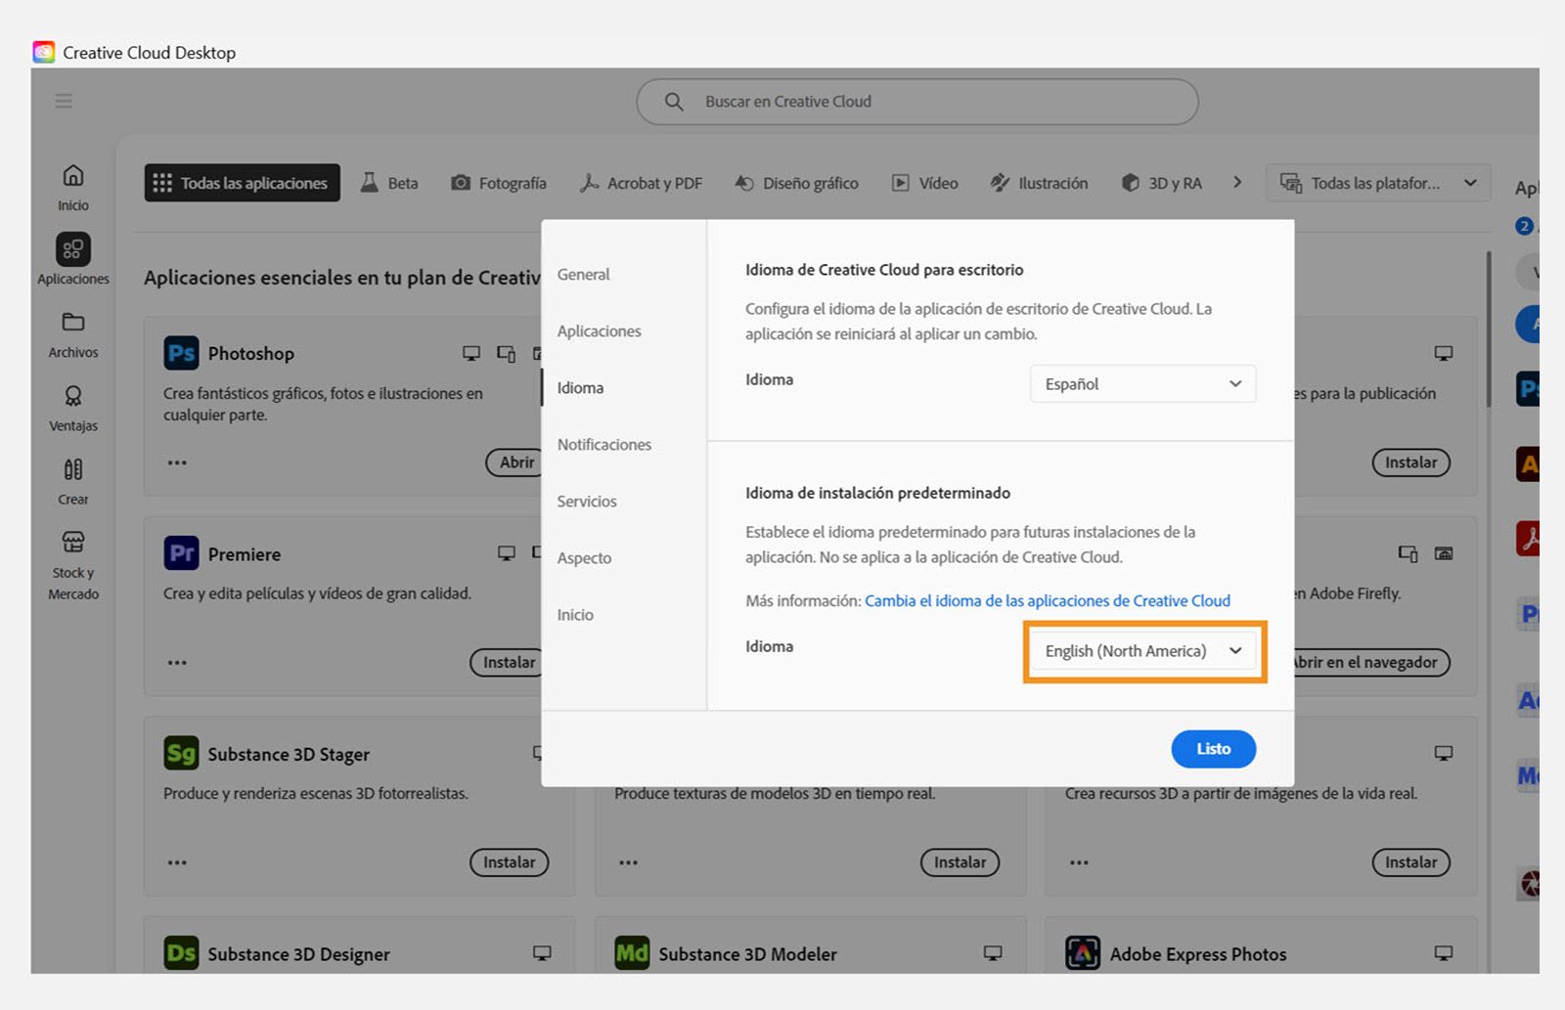
Task: Click the apps list vertical scrollbar
Action: click(1489, 329)
